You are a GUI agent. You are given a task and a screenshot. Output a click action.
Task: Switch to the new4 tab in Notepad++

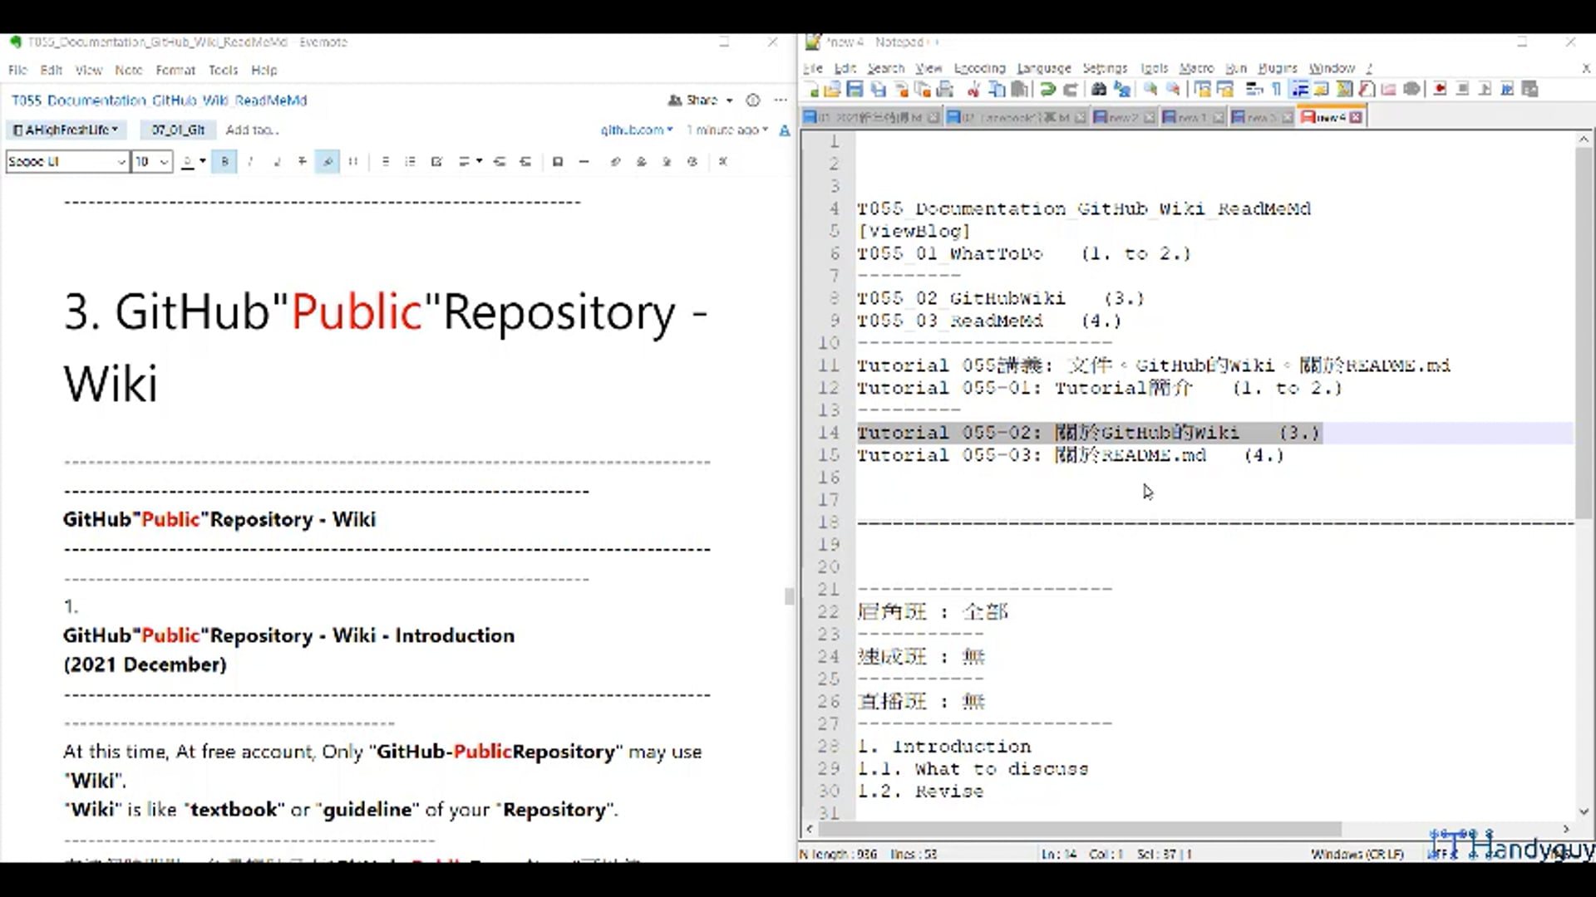tap(1330, 116)
